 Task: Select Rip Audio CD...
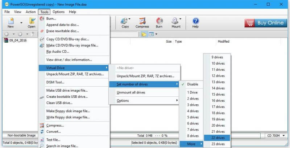tap(74, 52)
